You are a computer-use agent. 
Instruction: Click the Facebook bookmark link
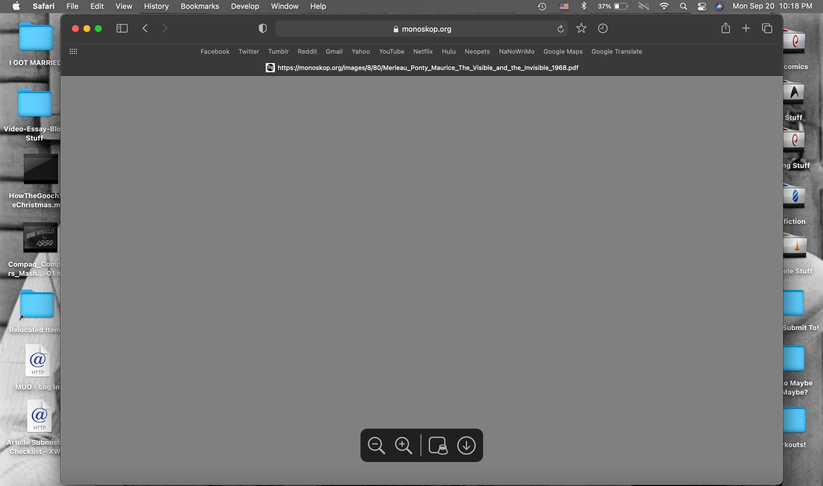tap(215, 51)
